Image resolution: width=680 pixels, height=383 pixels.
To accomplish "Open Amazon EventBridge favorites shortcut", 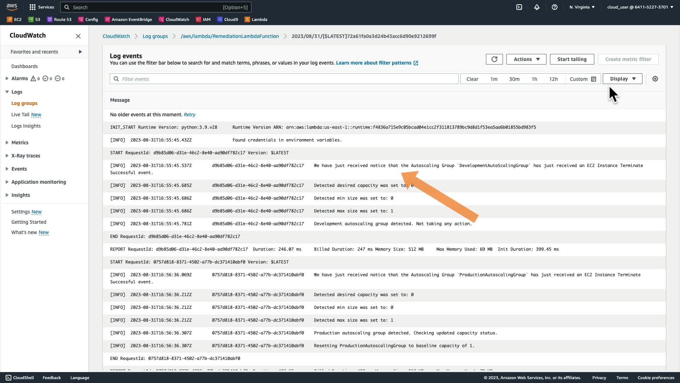I will point(128,20).
